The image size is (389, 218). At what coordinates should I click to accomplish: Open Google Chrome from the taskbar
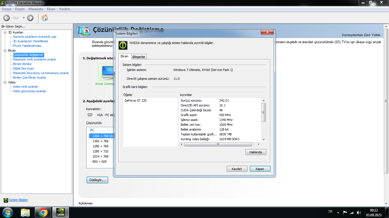coord(43,212)
